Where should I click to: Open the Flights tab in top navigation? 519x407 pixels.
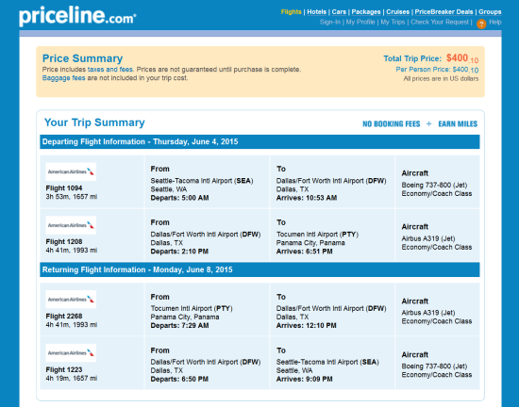coord(291,12)
